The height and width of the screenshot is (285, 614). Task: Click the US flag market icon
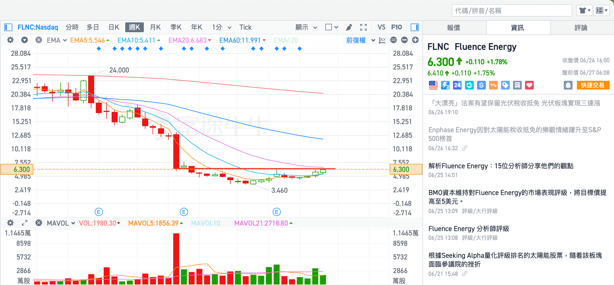pyautogui.click(x=433, y=85)
